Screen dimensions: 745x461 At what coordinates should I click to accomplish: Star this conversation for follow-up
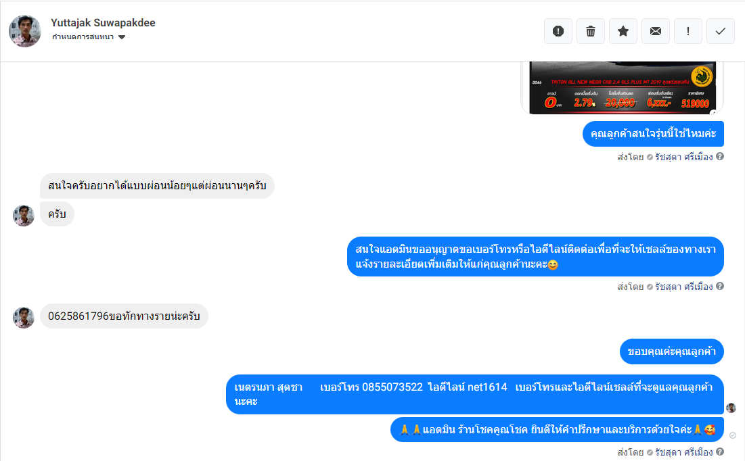coord(623,31)
